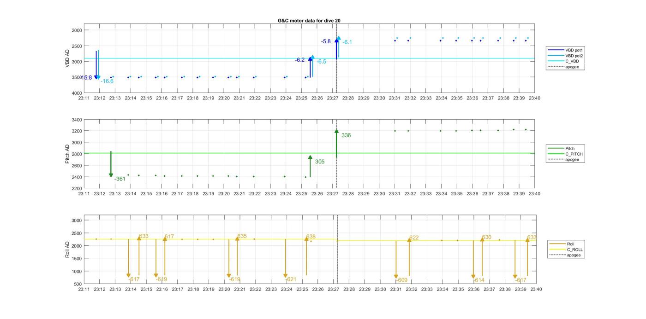Click the 617 label with no minus sign in Roll plot

point(169,237)
